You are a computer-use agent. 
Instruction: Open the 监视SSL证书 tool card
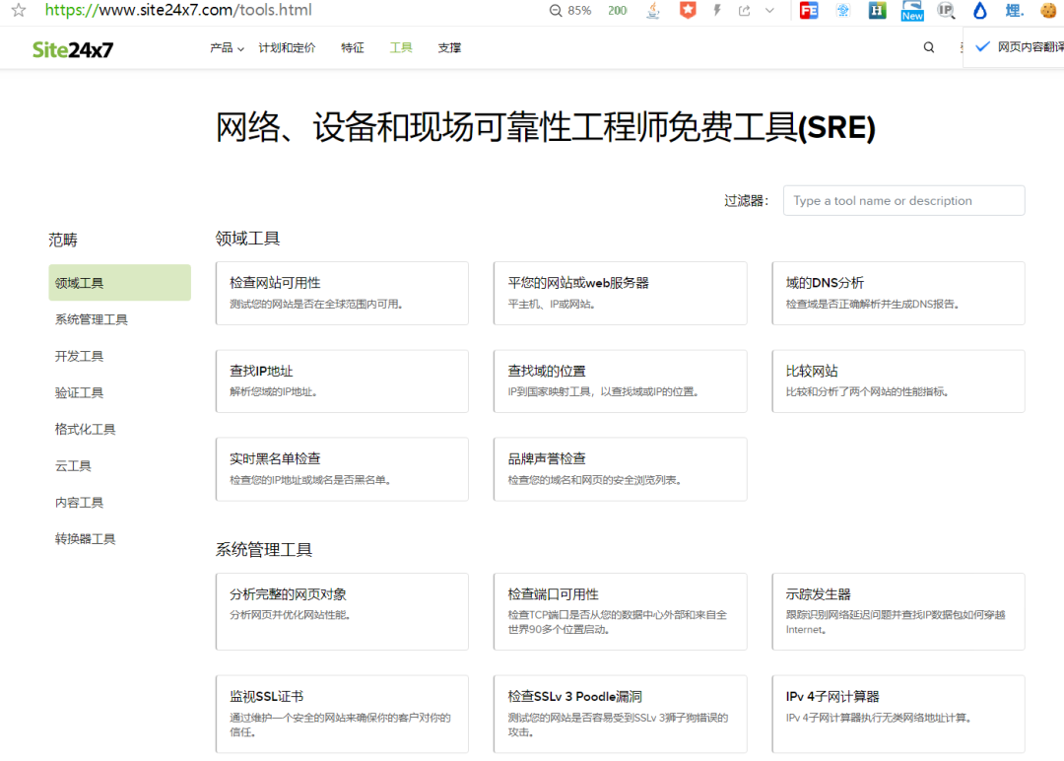(x=342, y=714)
